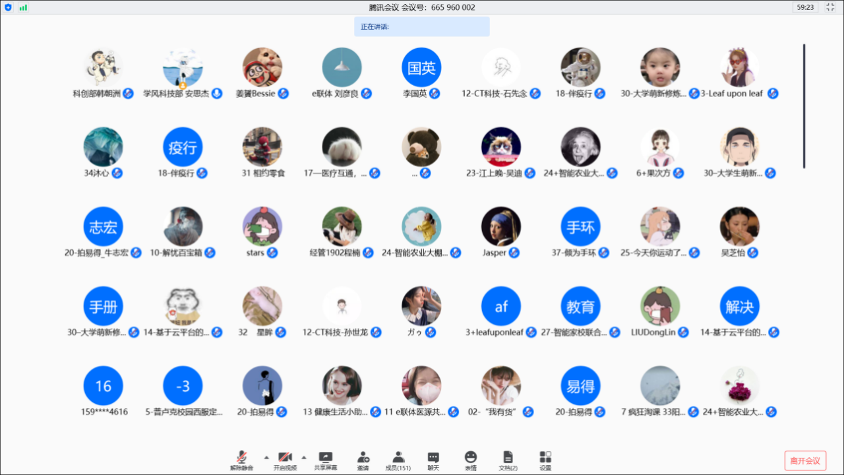Turn on camera with 开启视频
The height and width of the screenshot is (475, 844).
point(285,460)
